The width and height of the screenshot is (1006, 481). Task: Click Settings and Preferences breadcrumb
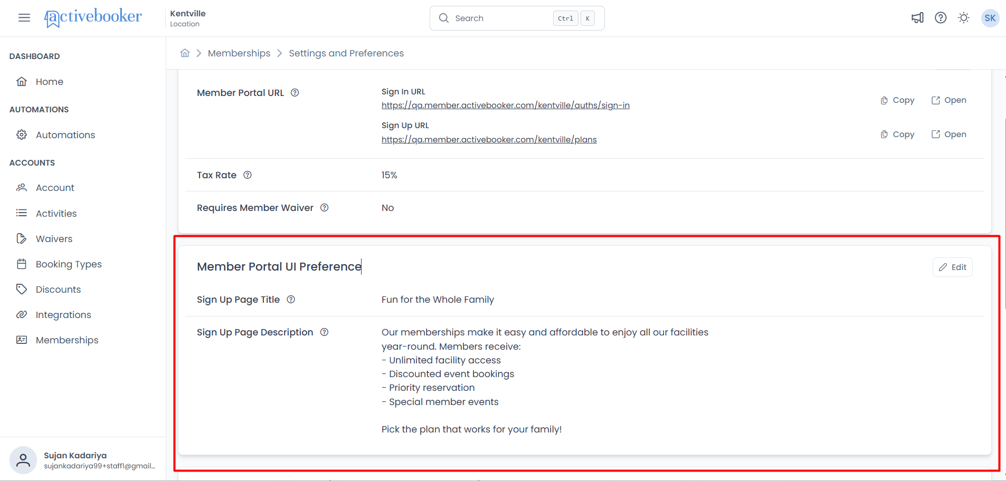[x=346, y=53]
